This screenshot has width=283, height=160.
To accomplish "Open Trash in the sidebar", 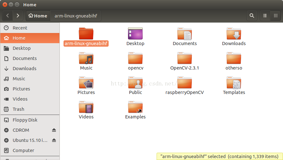I will 30,109.
